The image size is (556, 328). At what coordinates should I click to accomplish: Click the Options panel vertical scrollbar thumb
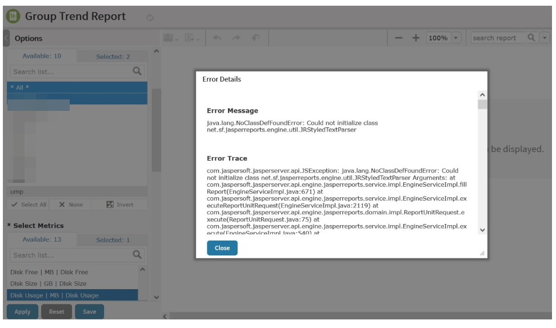(x=157, y=130)
